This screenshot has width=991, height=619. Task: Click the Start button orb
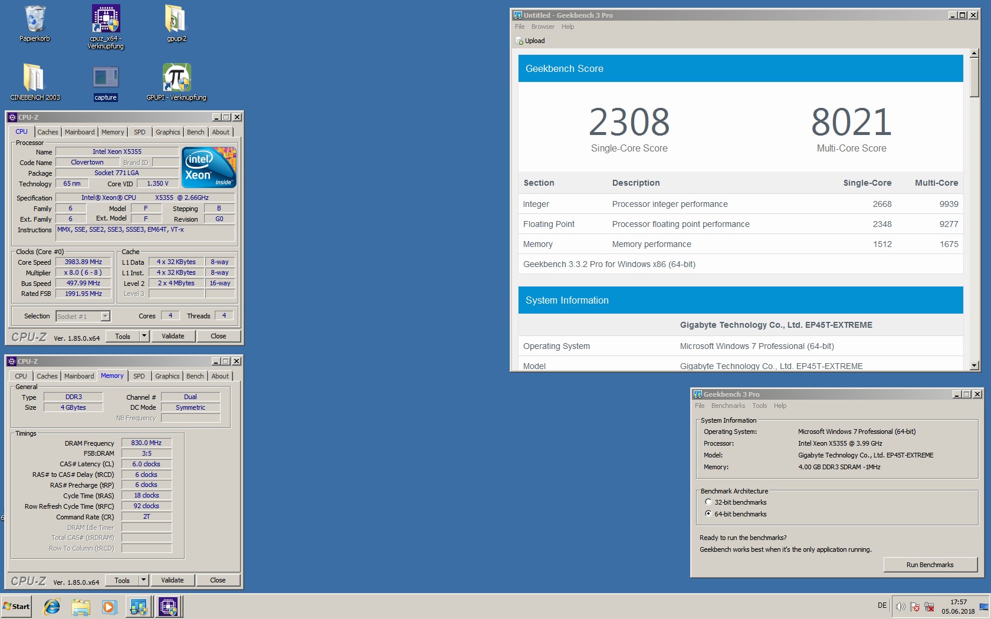coord(17,607)
